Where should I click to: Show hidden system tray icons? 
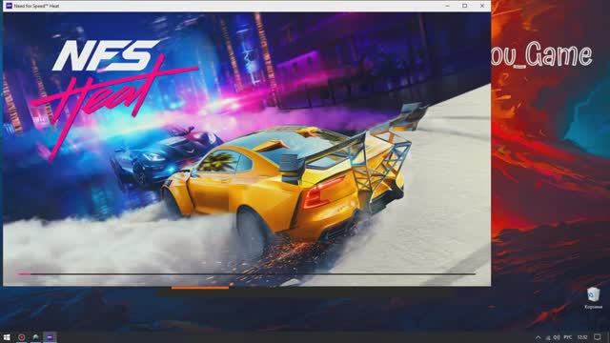pyautogui.click(x=538, y=337)
